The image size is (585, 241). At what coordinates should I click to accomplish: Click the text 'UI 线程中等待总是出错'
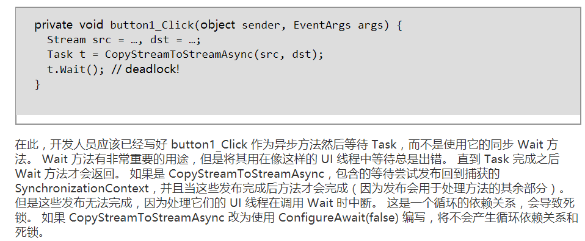tap(381, 159)
